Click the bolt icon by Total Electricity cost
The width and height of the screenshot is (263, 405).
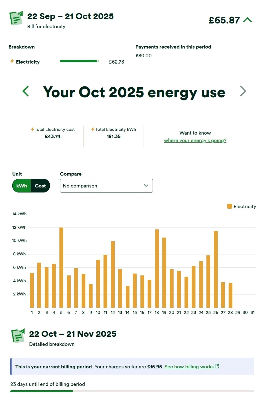point(32,129)
